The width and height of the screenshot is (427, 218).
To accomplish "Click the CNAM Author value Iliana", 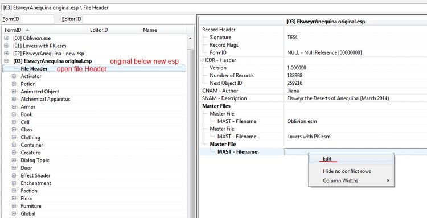I will coord(293,91).
